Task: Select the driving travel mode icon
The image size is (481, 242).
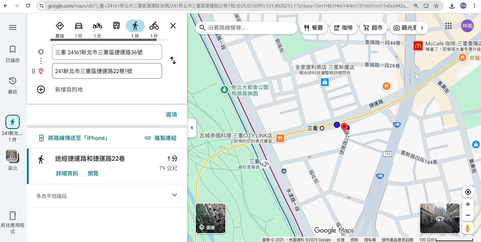Action: (78, 26)
